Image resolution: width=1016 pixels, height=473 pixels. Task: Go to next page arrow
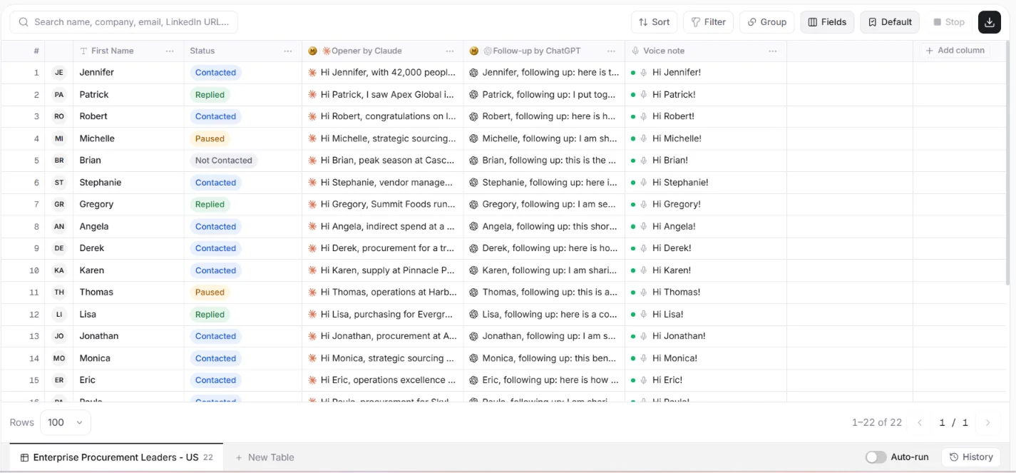(x=987, y=422)
